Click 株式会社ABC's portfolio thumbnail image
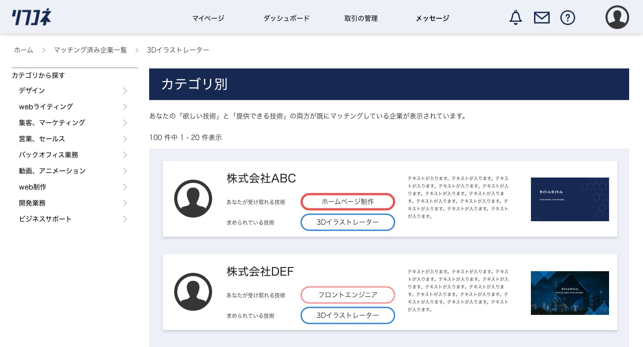The height and width of the screenshot is (347, 643). (570, 199)
